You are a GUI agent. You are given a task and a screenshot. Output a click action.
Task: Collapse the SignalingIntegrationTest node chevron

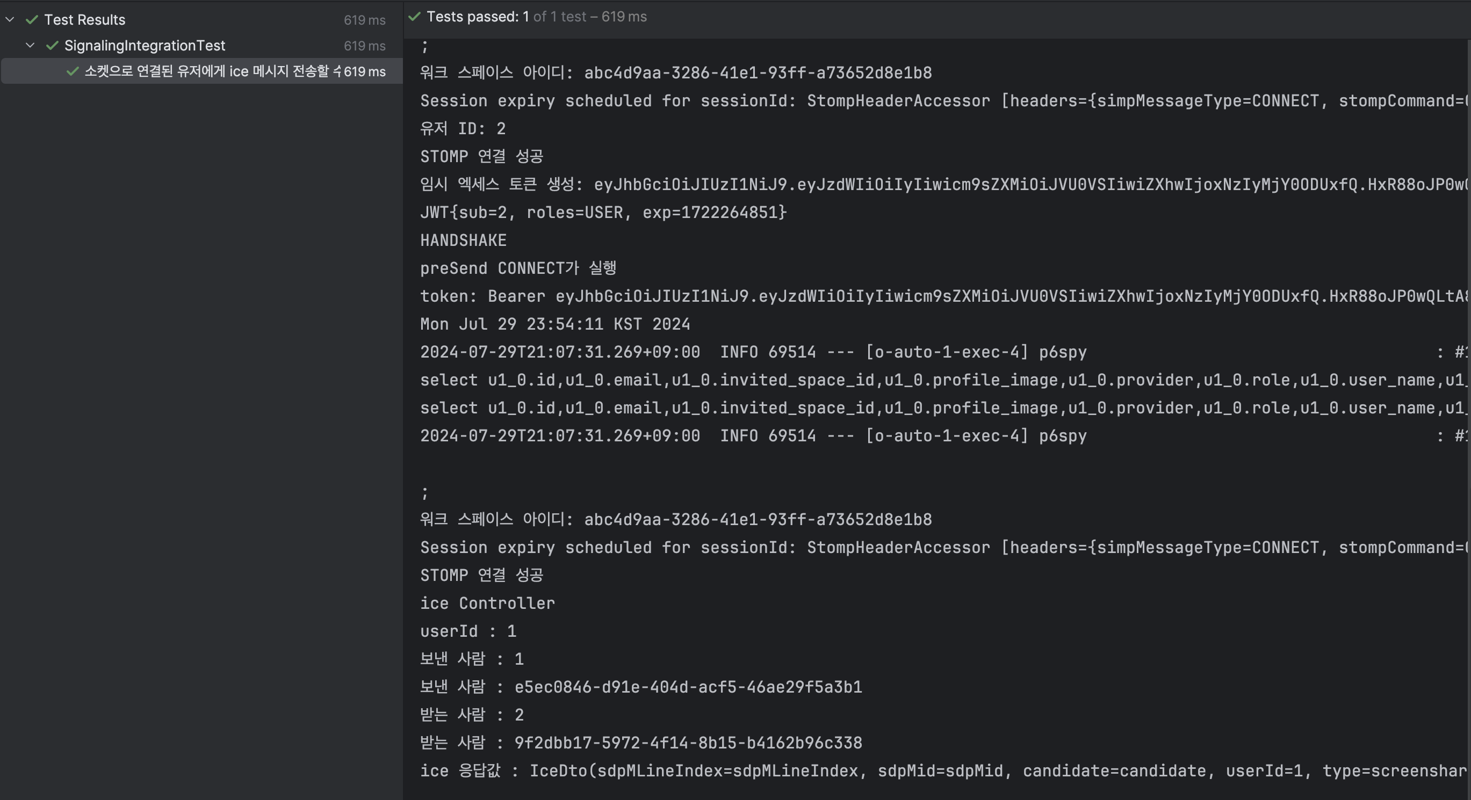pos(30,45)
